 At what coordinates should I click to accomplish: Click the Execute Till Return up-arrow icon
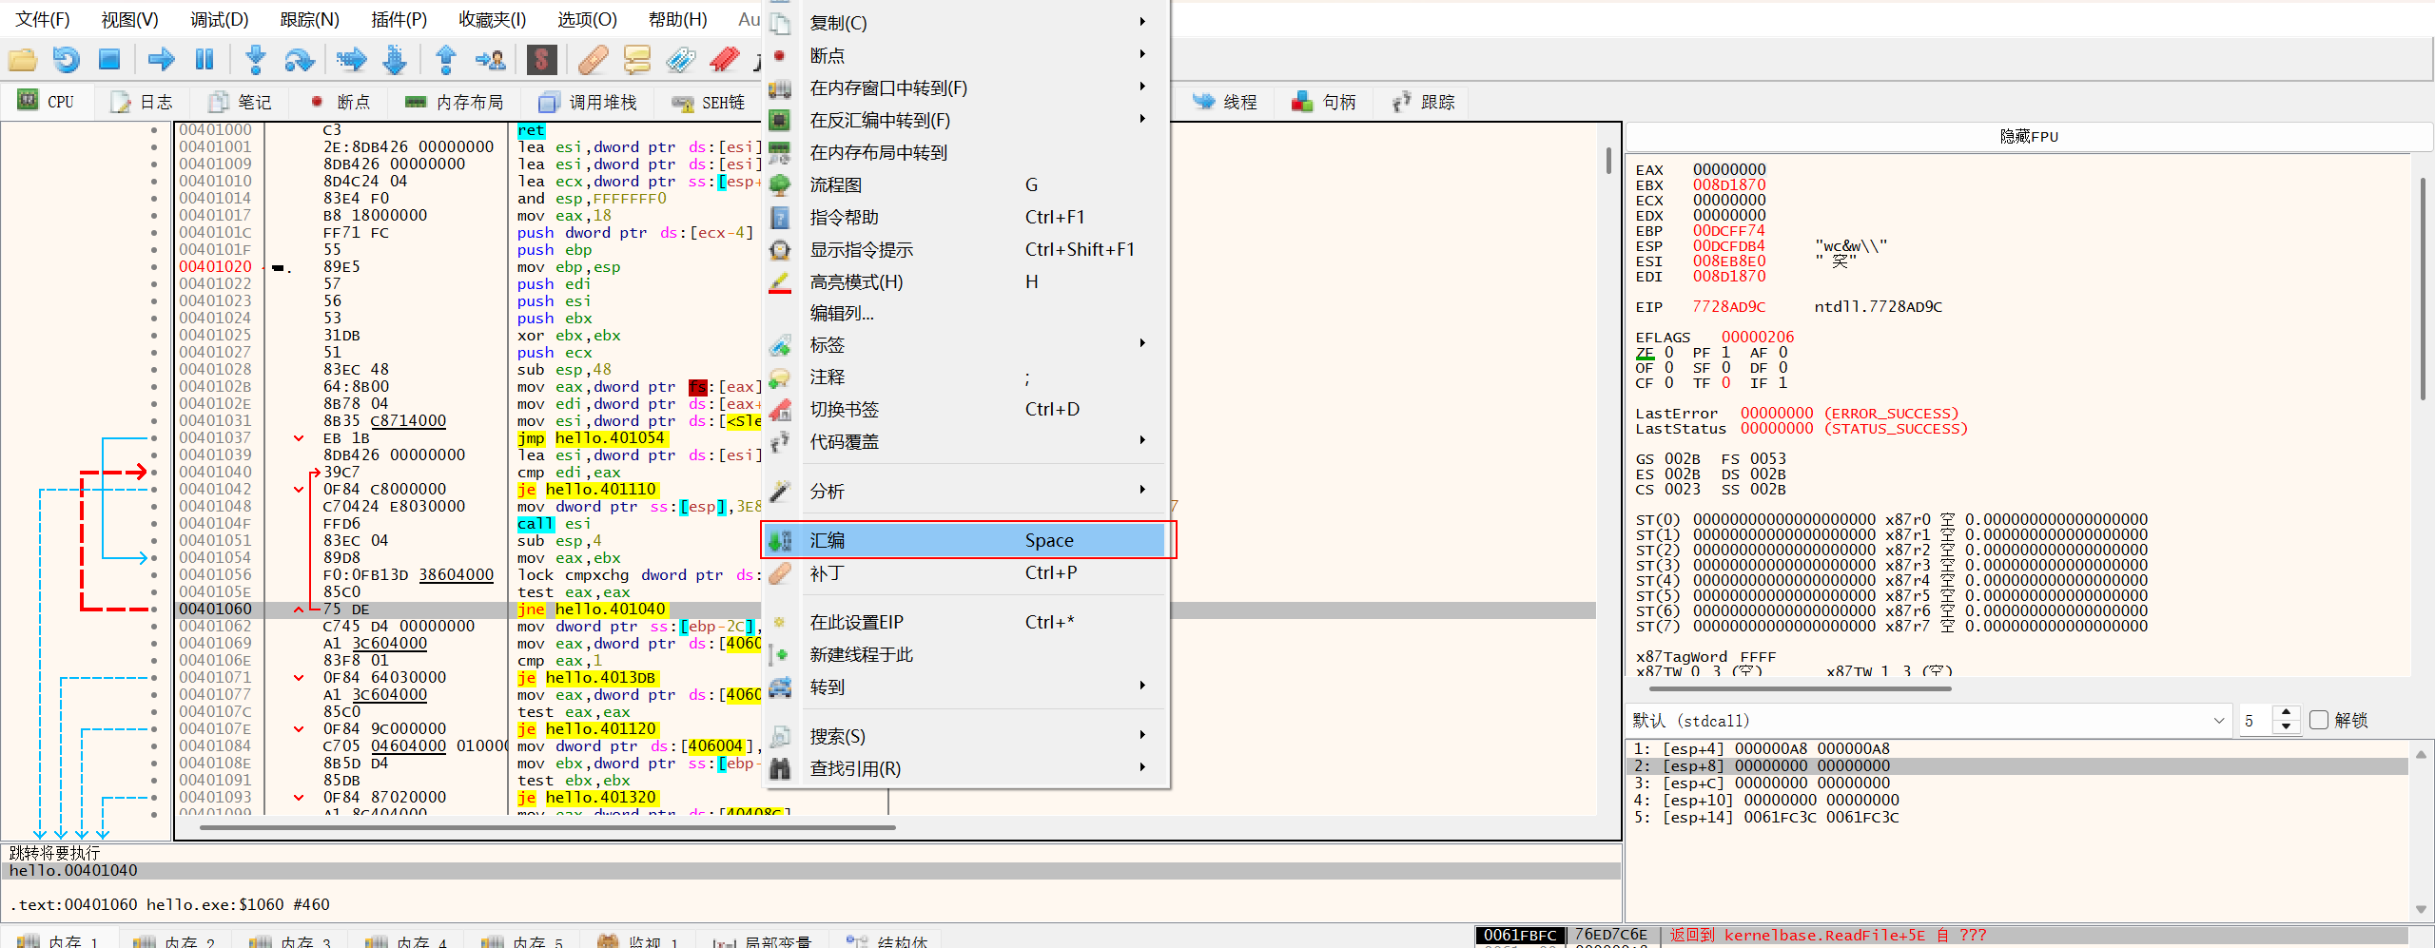tap(445, 60)
